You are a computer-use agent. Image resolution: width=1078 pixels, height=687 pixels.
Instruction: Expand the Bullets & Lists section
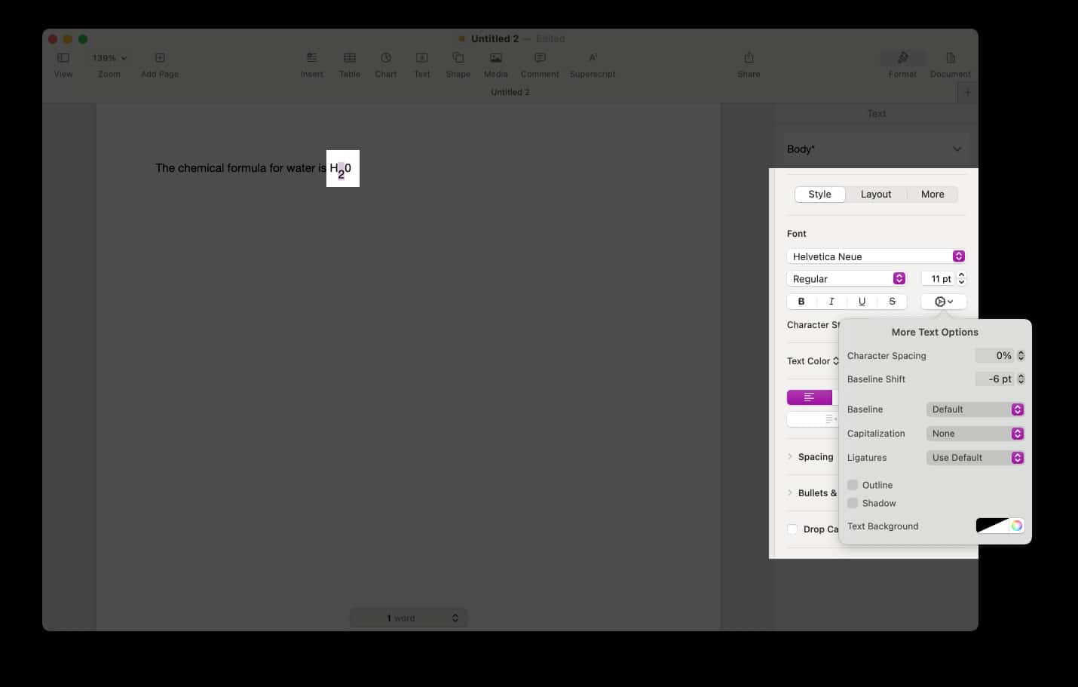[x=790, y=493]
